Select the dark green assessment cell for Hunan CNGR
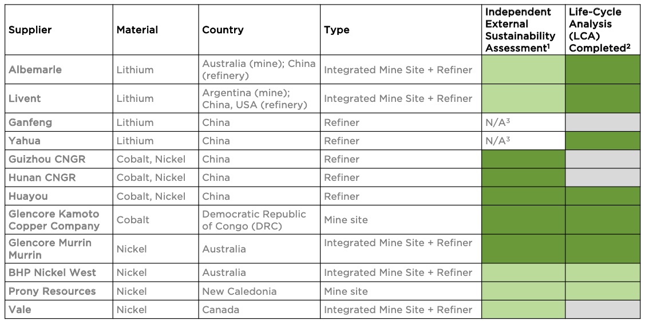The width and height of the screenshot is (645, 324). (x=523, y=177)
